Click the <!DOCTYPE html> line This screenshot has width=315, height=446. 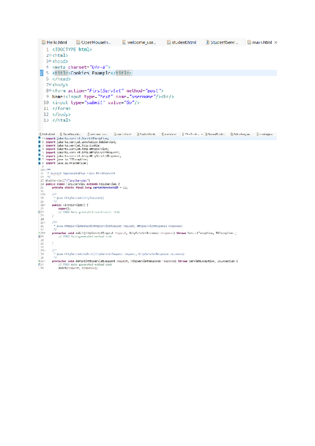pos(72,49)
